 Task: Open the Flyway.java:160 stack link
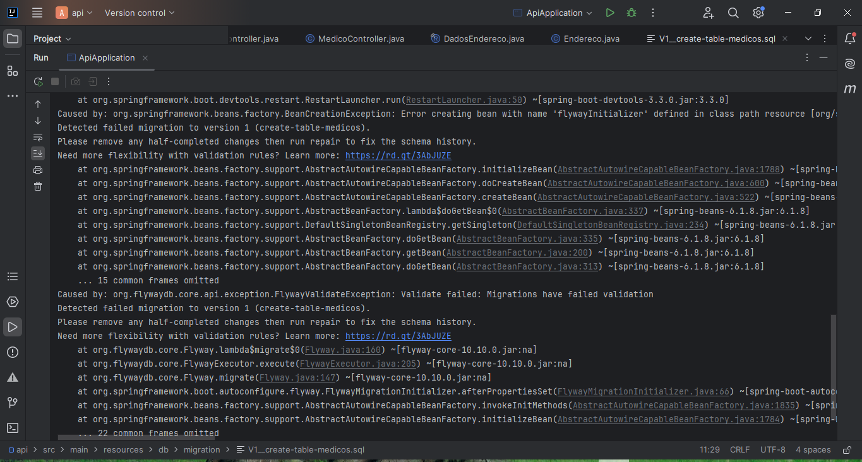pos(343,350)
